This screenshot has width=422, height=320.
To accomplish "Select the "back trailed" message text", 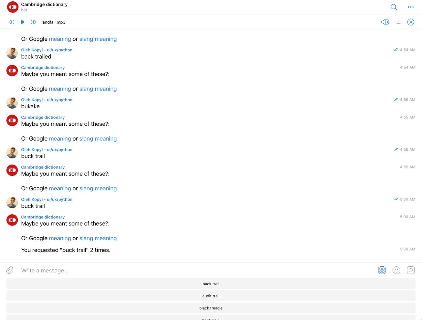I will coord(36,57).
